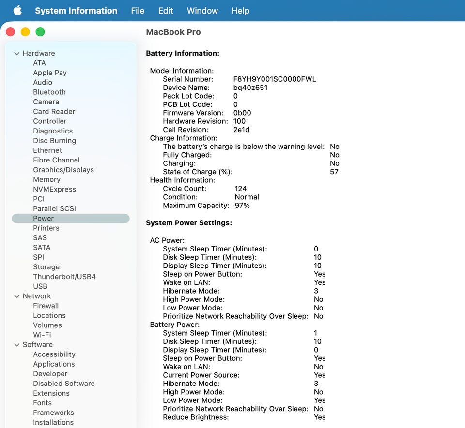Open the File menu

coord(138,11)
